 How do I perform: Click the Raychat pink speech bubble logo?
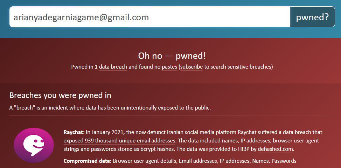point(34,145)
